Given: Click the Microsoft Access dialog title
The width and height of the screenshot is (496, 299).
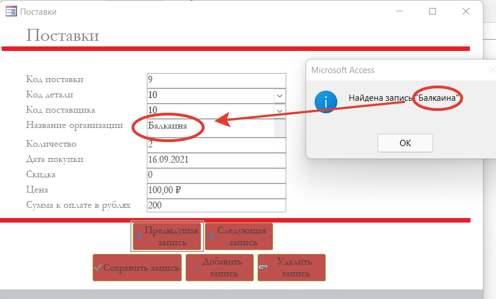Looking at the screenshot, I should (342, 70).
